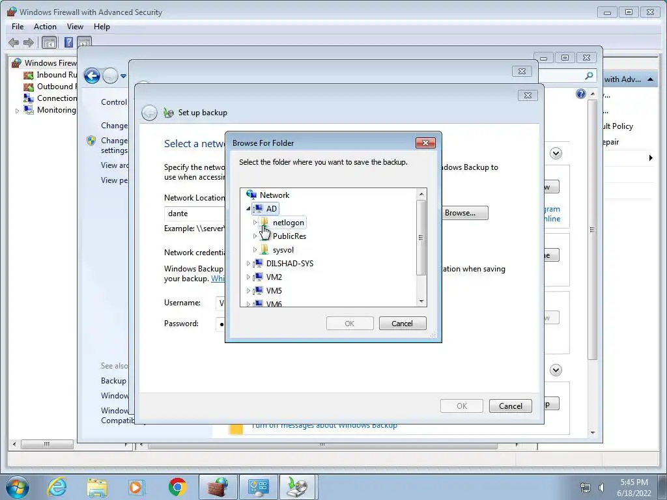Collapse the AD computer node
The width and height of the screenshot is (667, 500).
pos(248,209)
